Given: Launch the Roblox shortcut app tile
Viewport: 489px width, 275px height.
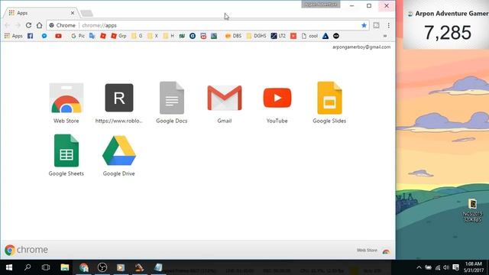Looking at the screenshot, I should tap(119, 103).
